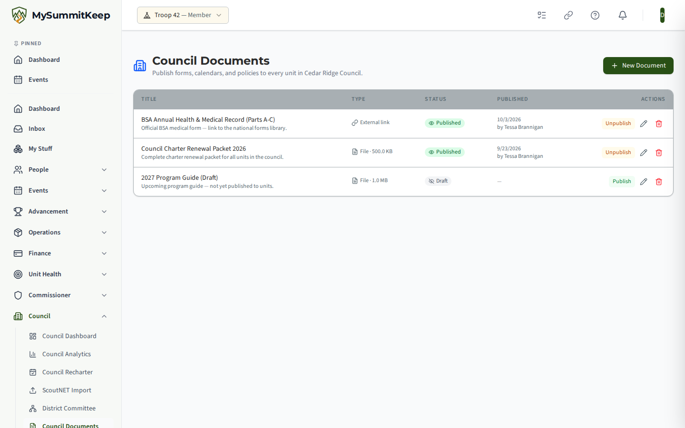Edit BSA Annual Health & Medical Record

[644, 124]
